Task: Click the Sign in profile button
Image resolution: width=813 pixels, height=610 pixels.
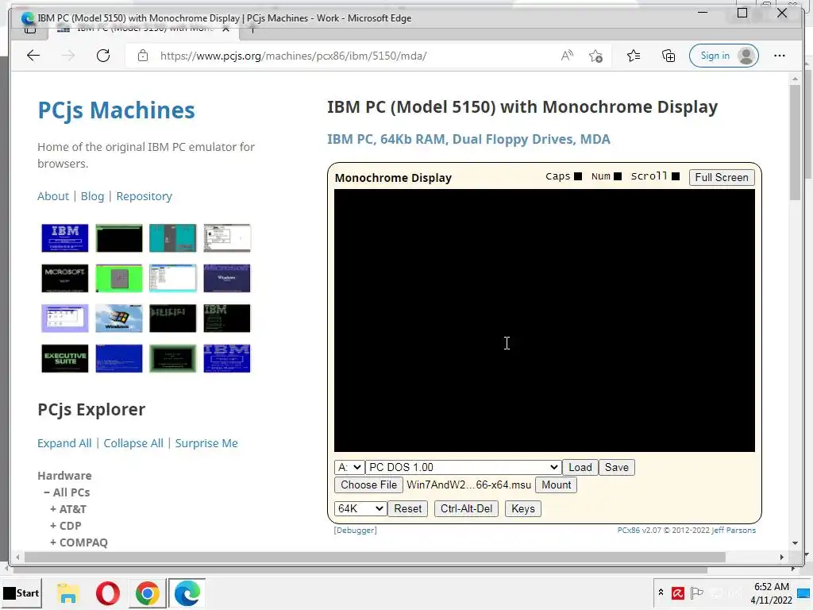Action: click(x=724, y=56)
